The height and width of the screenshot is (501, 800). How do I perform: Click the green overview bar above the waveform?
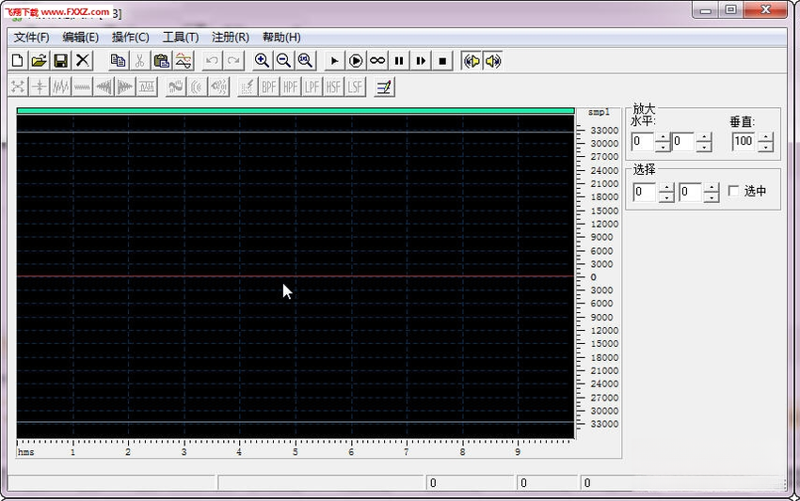[x=296, y=111]
